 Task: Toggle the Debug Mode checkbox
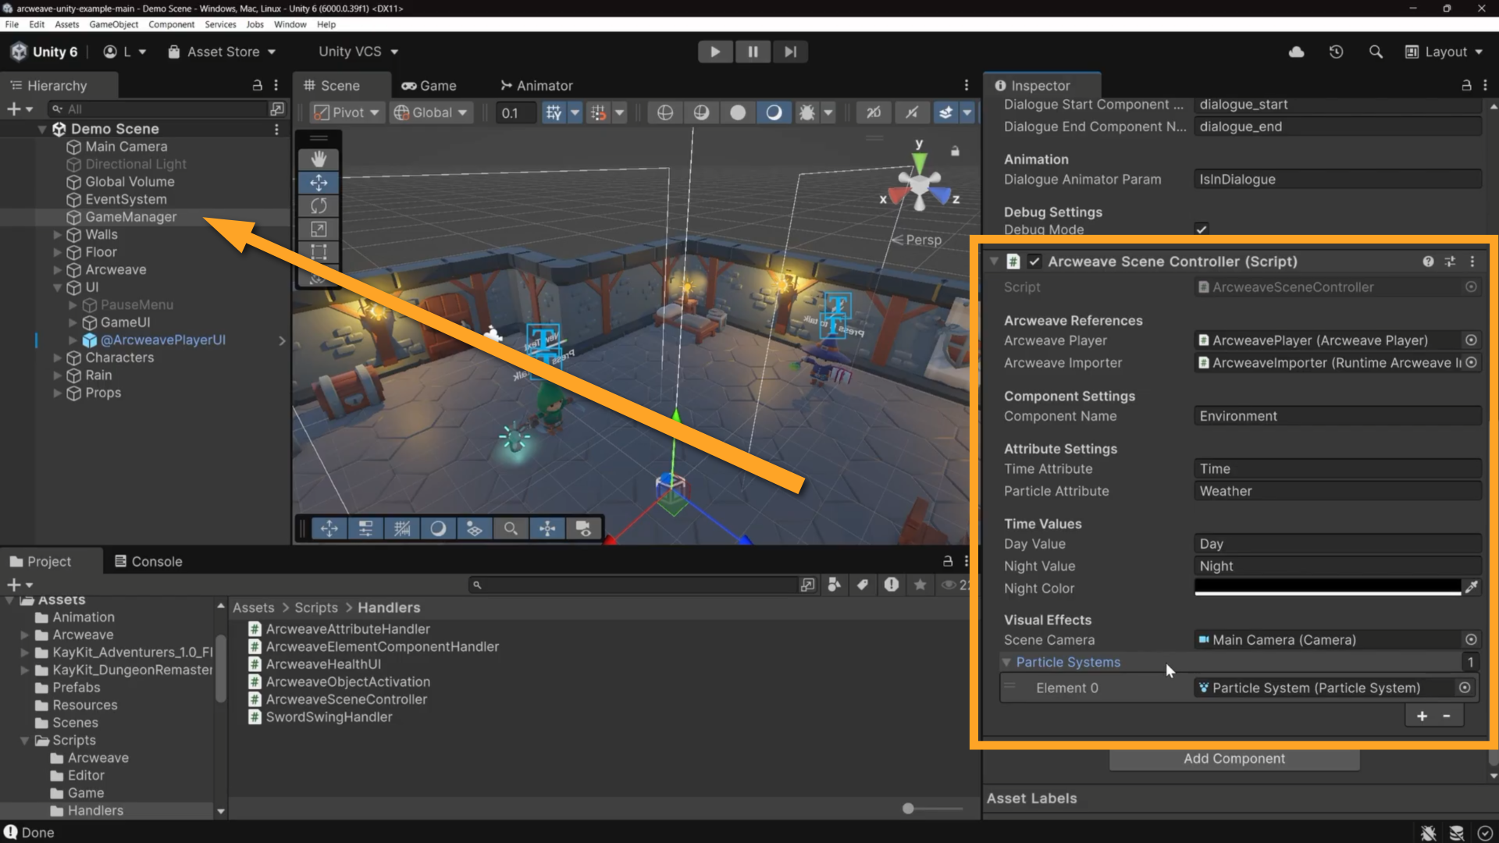1202,229
